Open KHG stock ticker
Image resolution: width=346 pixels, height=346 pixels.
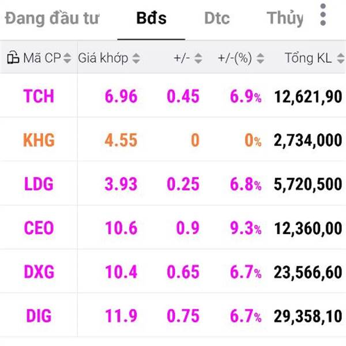[39, 140]
